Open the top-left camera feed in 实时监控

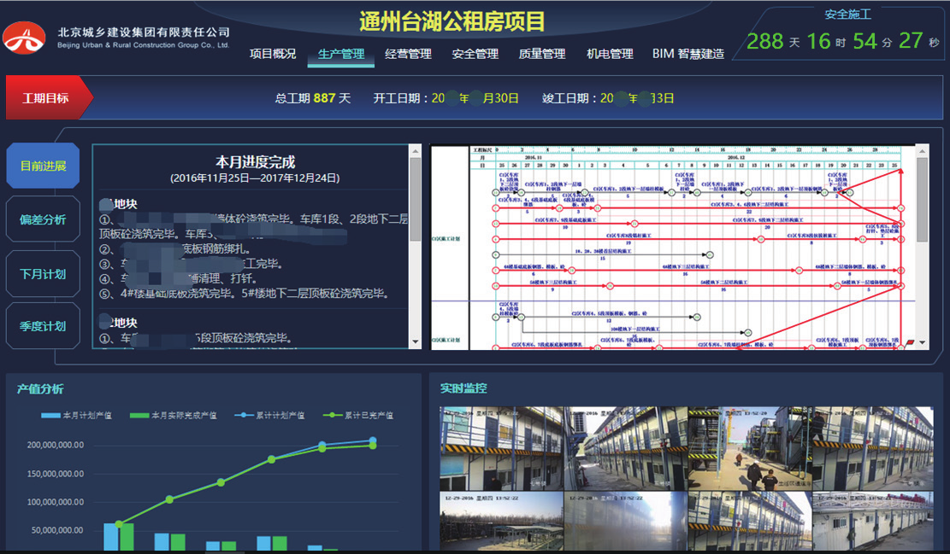click(x=501, y=447)
